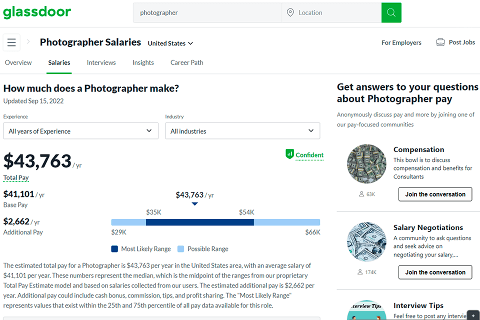The width and height of the screenshot is (480, 320).
Task: Click the Post Jobs printer icon
Action: [x=440, y=42]
